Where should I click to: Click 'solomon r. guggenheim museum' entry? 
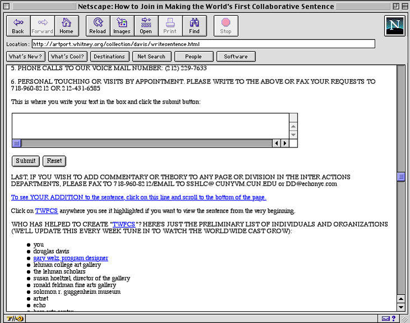tap(77, 292)
